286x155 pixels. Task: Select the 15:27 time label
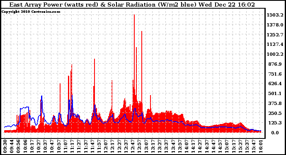click(240, 146)
